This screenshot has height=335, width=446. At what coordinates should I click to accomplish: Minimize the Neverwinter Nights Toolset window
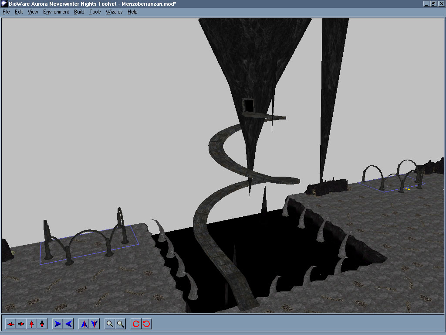(x=426, y=3)
